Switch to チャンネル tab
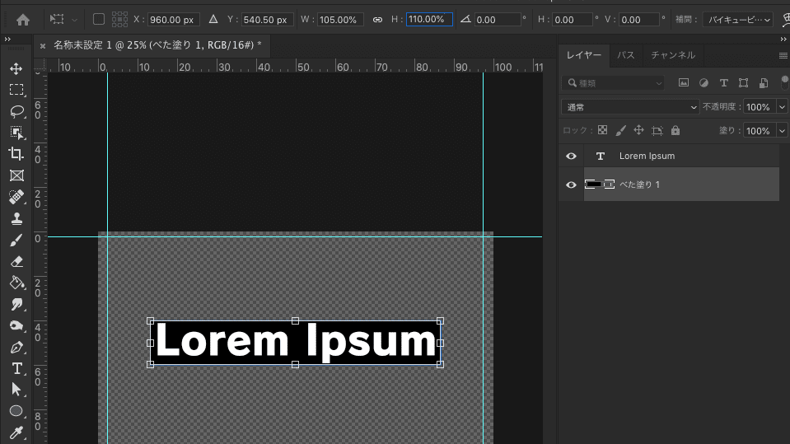This screenshot has height=444, width=790. 672,55
